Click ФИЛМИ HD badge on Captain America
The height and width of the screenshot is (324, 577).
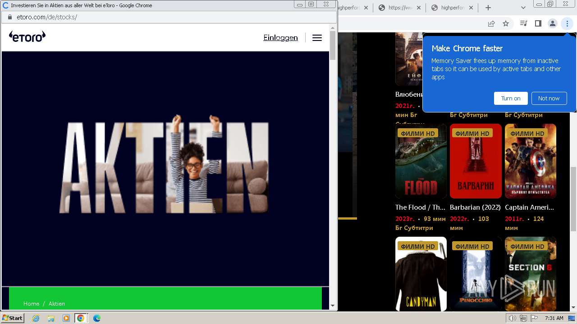click(527, 133)
